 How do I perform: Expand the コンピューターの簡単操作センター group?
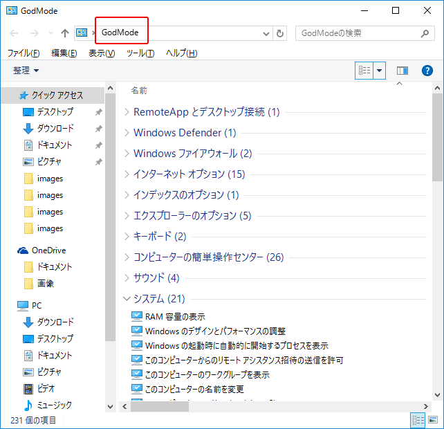[127, 257]
